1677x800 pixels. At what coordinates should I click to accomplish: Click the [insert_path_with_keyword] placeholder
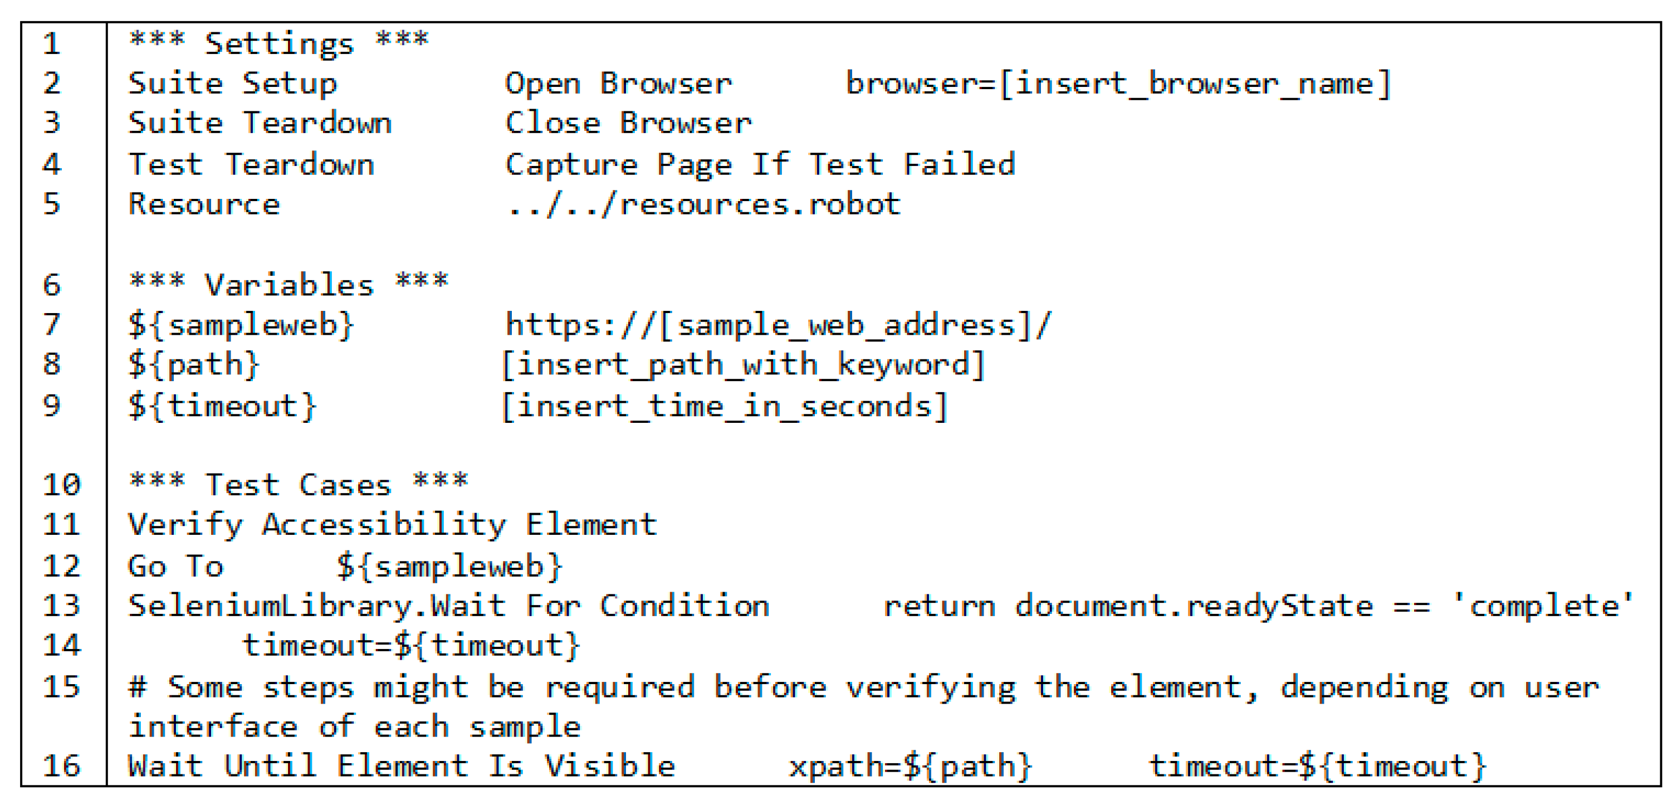(743, 364)
